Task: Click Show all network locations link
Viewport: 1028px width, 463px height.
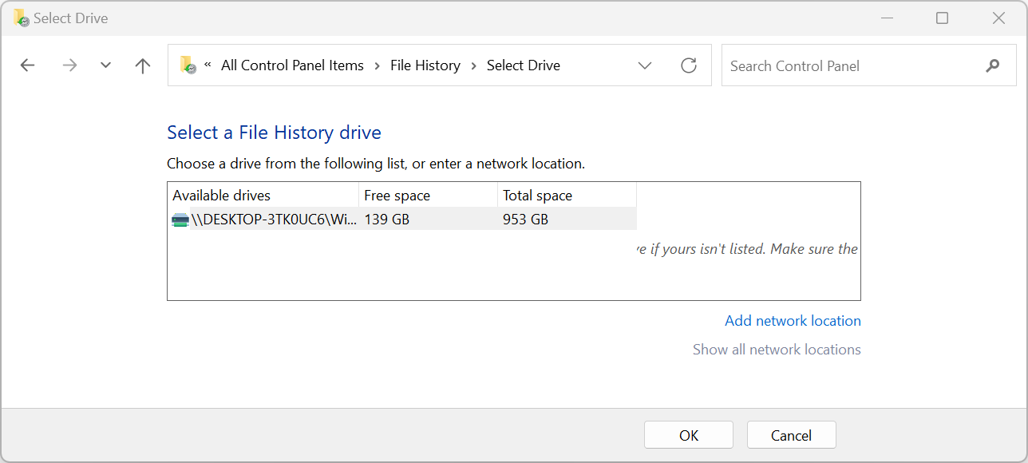Action: click(777, 350)
